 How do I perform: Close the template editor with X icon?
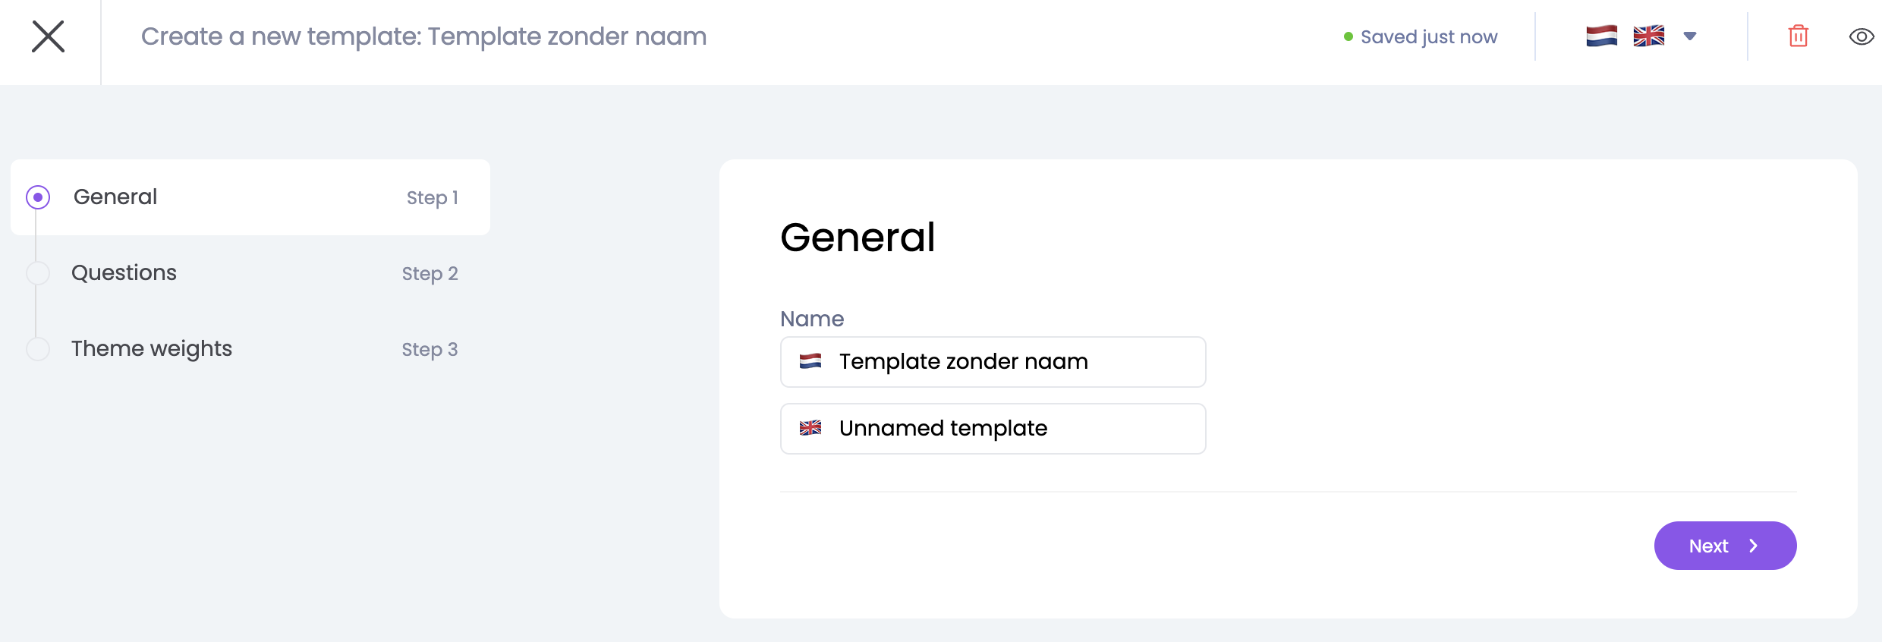click(48, 36)
